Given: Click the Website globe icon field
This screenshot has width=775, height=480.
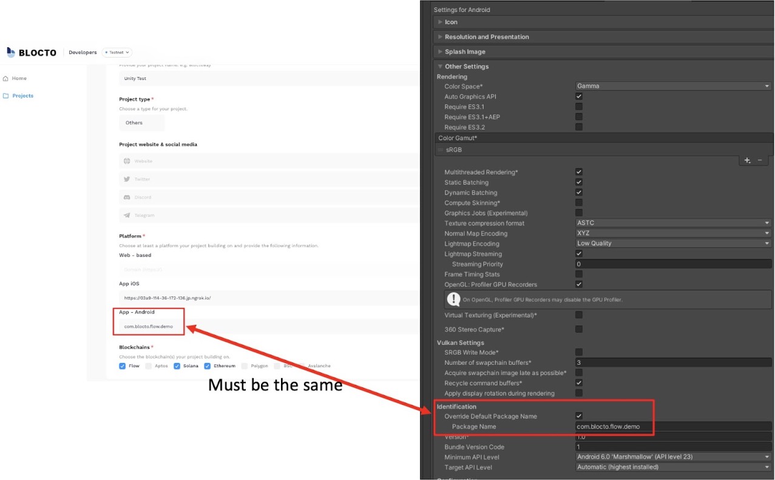Looking at the screenshot, I should point(127,161).
